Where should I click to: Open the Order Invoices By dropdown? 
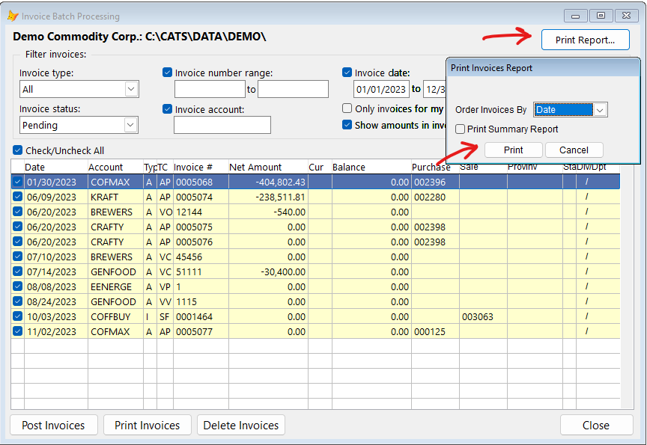600,110
